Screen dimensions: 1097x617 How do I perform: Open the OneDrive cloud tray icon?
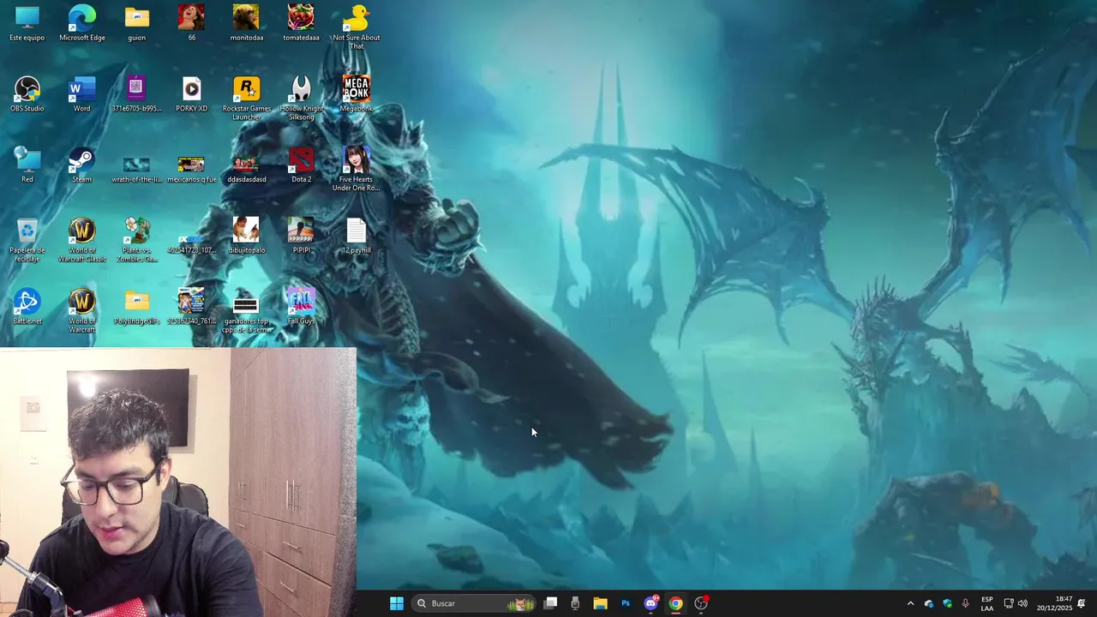tap(929, 603)
